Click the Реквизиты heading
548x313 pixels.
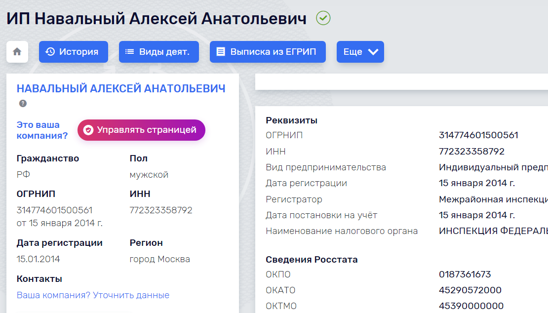tap(291, 120)
